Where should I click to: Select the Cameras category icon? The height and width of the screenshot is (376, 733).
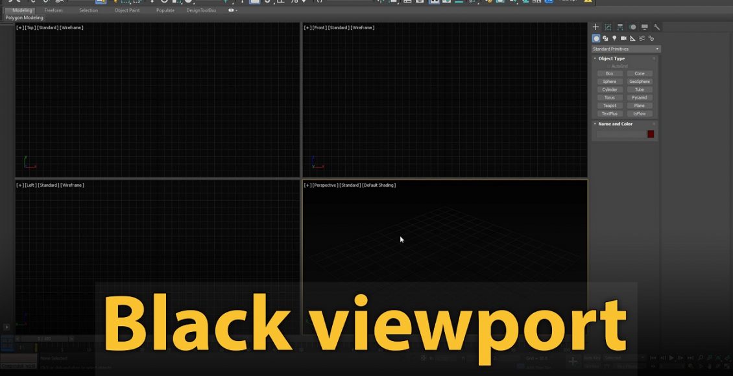click(623, 38)
